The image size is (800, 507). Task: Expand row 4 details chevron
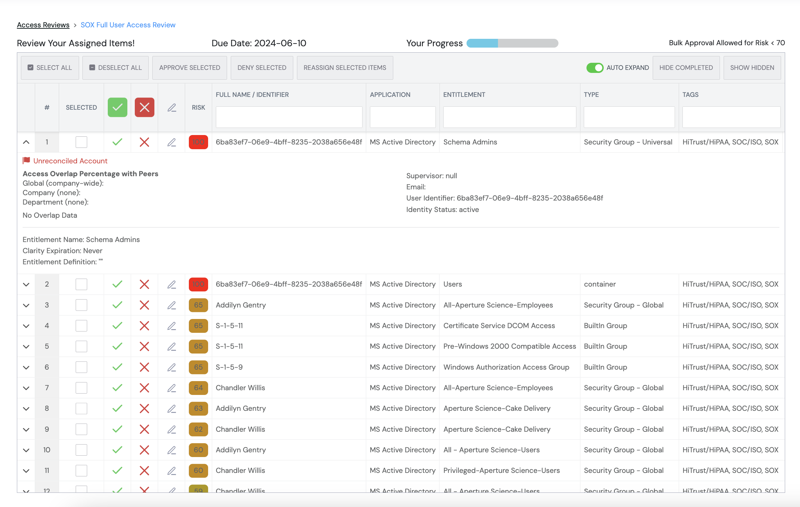26,326
